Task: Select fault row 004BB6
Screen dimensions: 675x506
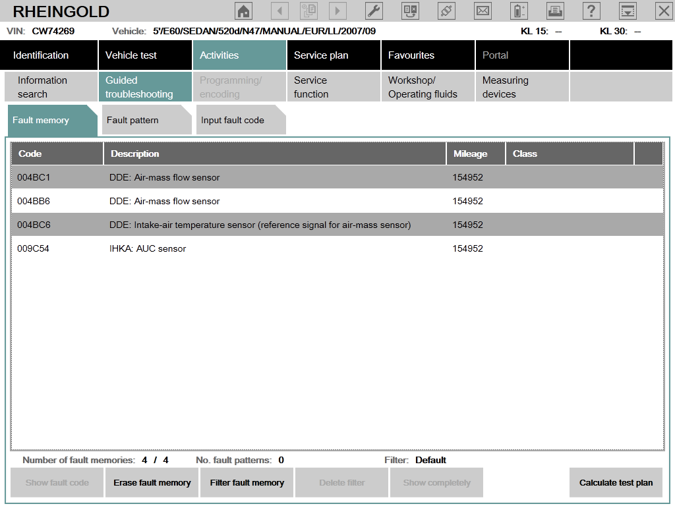Action: pyautogui.click(x=337, y=201)
